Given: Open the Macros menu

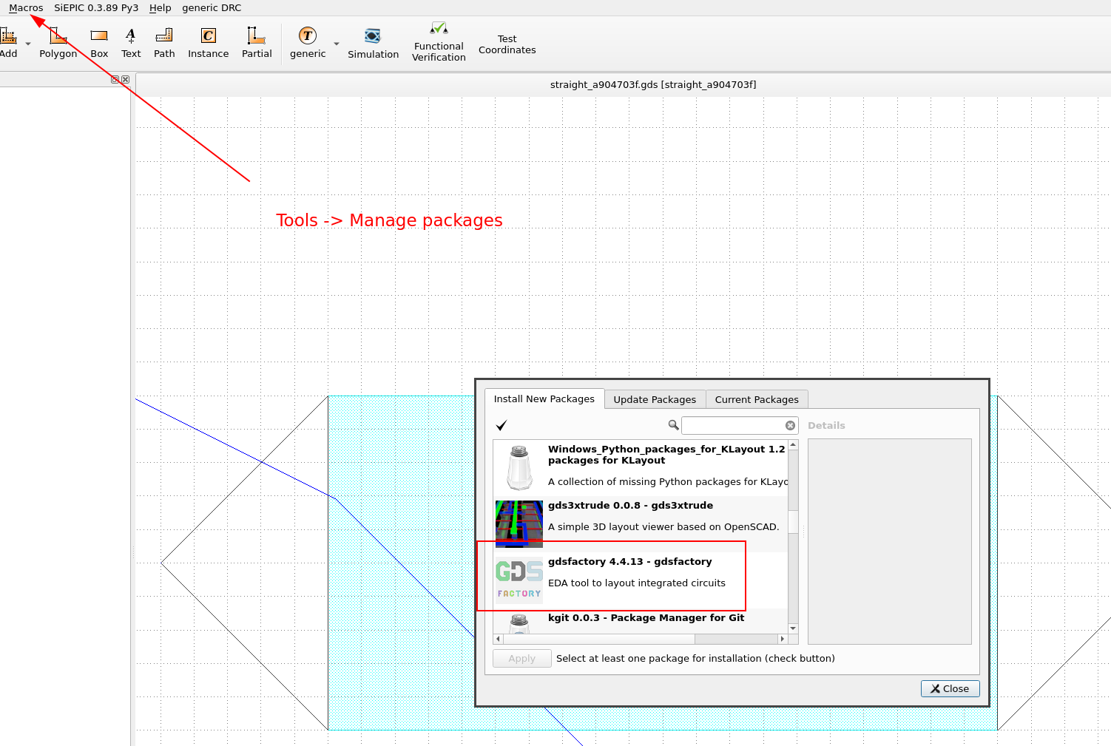Looking at the screenshot, I should click(25, 7).
